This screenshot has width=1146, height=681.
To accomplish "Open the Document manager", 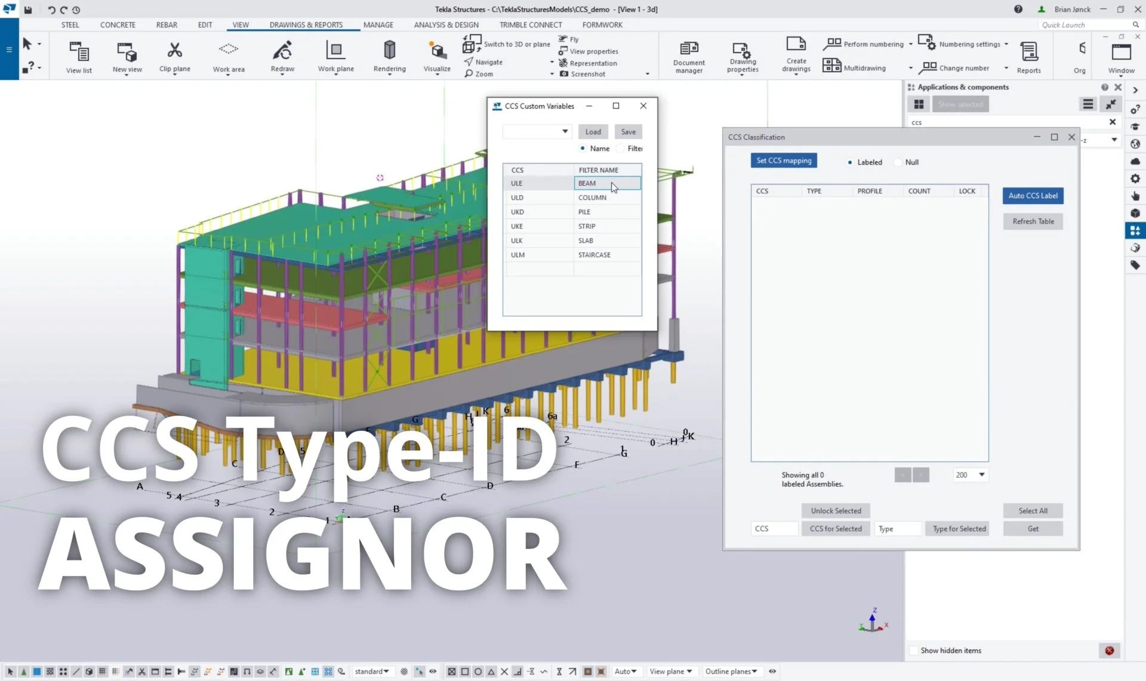I will point(689,58).
